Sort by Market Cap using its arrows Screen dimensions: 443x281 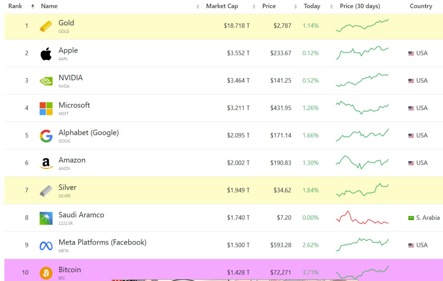254,6
